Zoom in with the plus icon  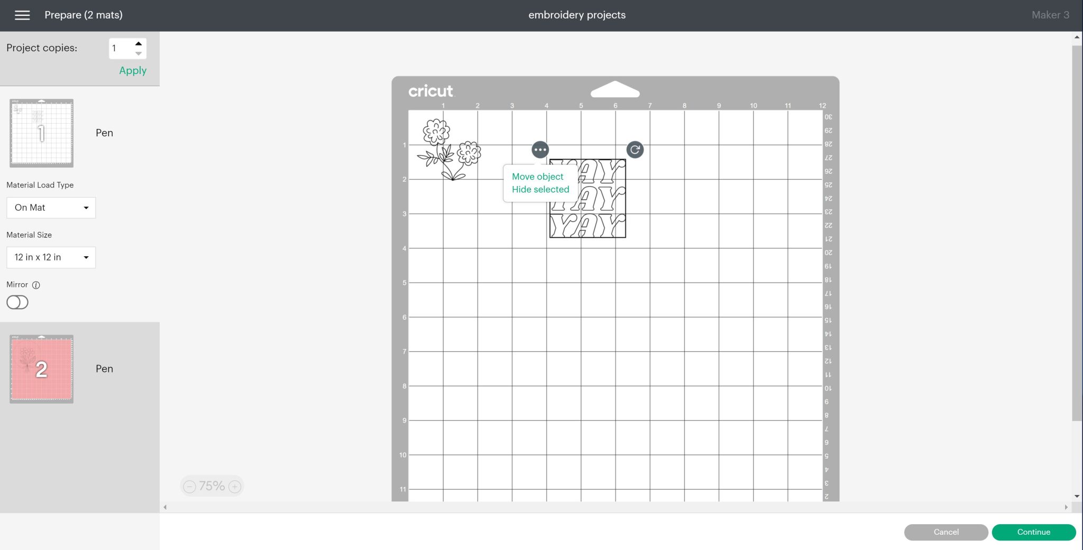(x=235, y=487)
